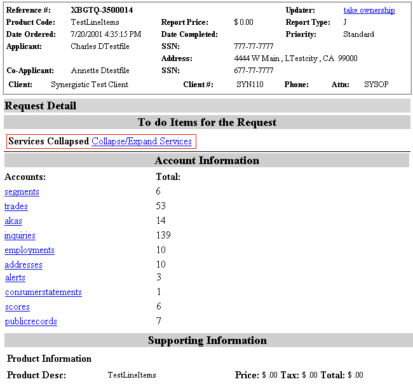The image size is (413, 384).
Task: Select the employments link
Action: click(29, 250)
